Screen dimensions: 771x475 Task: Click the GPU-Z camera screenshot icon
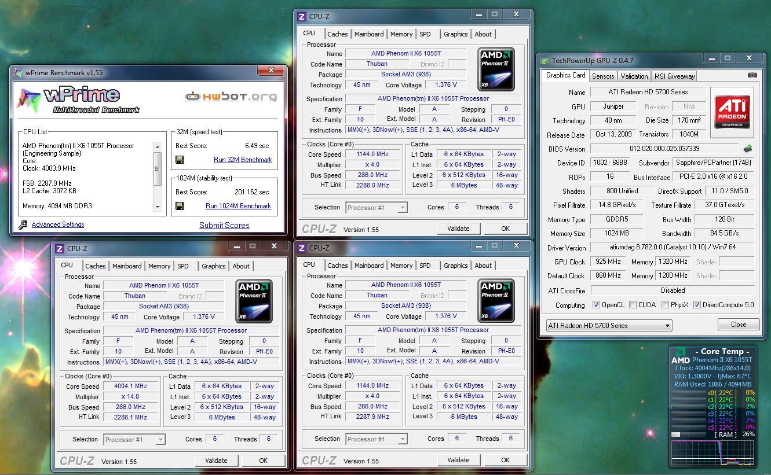click(752, 75)
